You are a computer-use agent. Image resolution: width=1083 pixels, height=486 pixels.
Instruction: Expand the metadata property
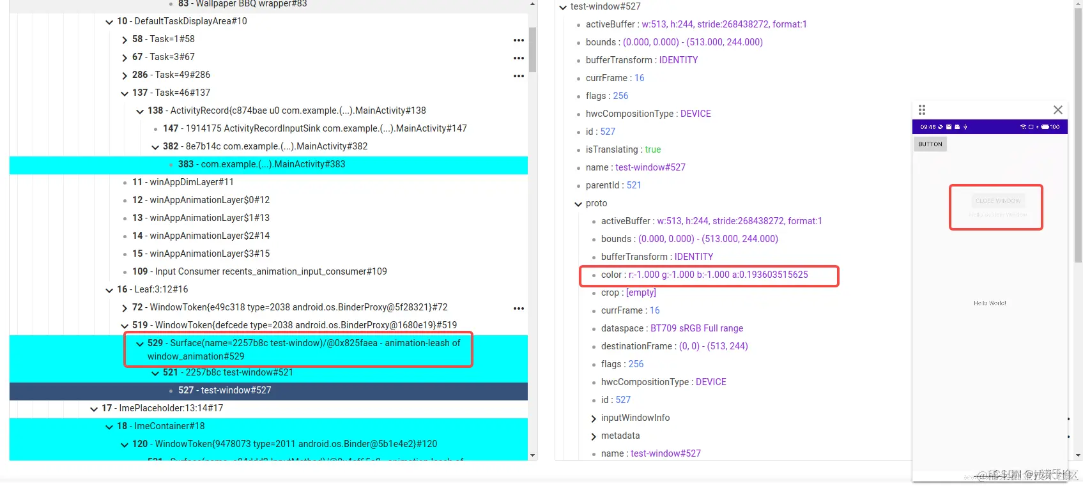(x=594, y=436)
